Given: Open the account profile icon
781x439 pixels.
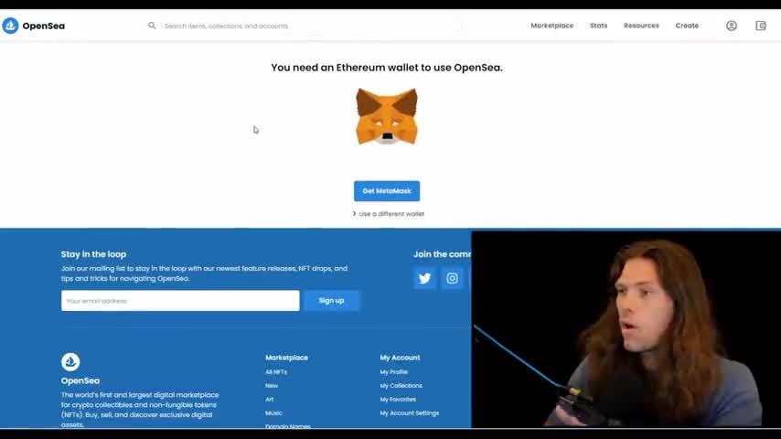Looking at the screenshot, I should coord(732,26).
